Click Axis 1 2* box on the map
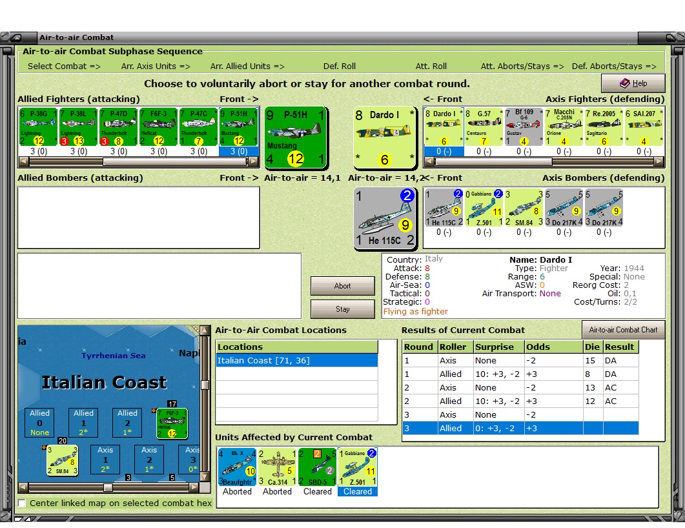The height and width of the screenshot is (528, 685). pyautogui.click(x=105, y=460)
